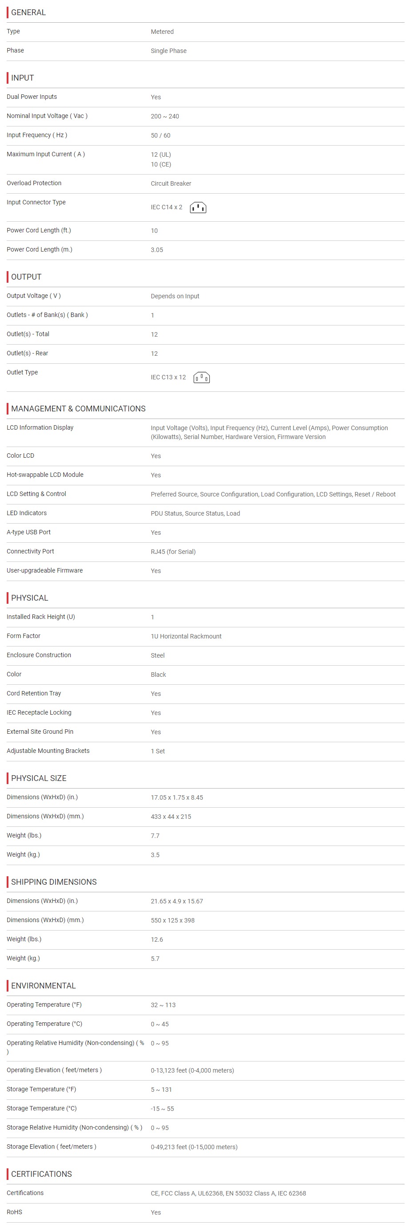Select the certifications list starting with CE

(x=229, y=1193)
